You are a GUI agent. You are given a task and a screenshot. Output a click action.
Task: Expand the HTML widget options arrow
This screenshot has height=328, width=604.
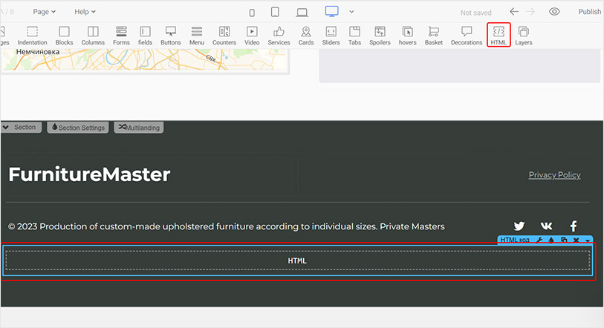[x=588, y=240]
